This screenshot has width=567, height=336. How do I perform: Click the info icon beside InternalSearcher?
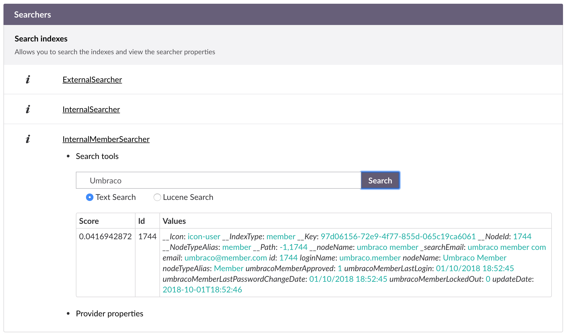pos(28,109)
